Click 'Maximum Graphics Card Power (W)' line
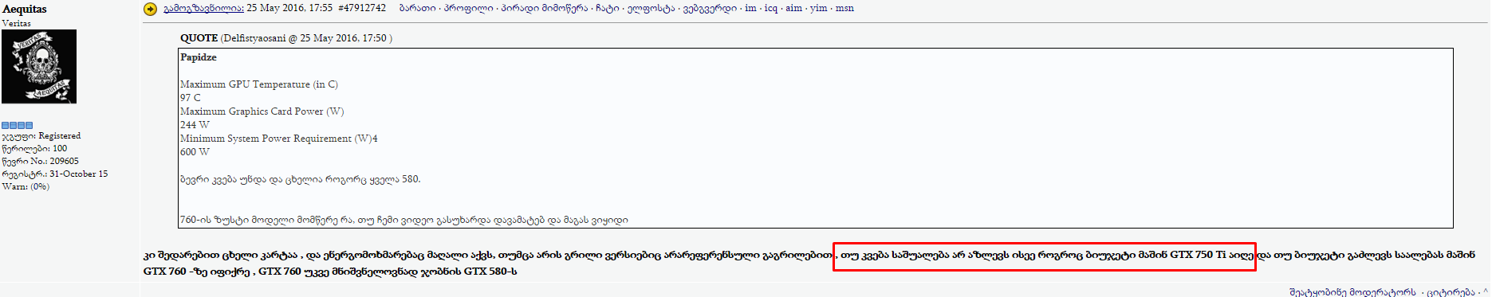 click(262, 111)
